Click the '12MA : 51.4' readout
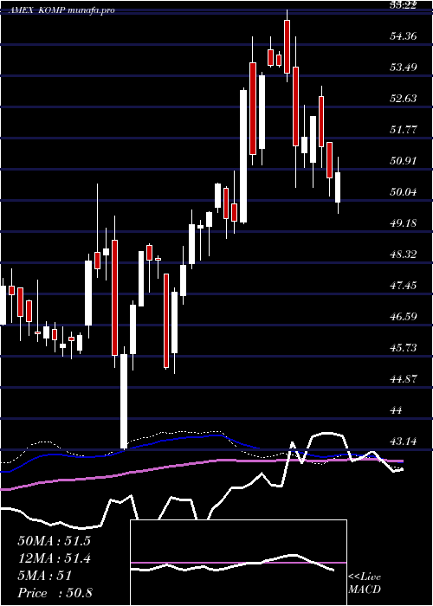Image resolution: width=433 pixels, height=606 pixels. (54, 558)
